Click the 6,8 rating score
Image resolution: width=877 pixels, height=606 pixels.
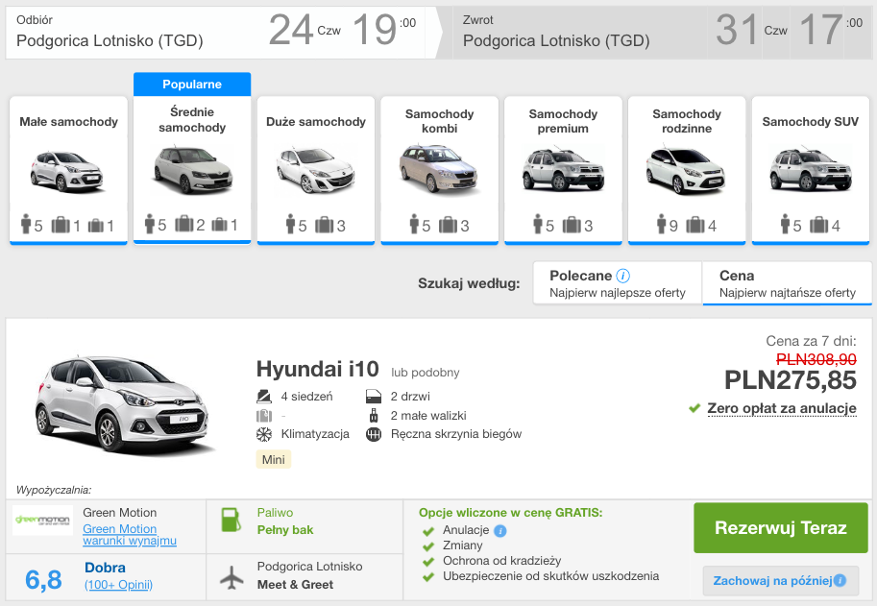click(x=43, y=580)
